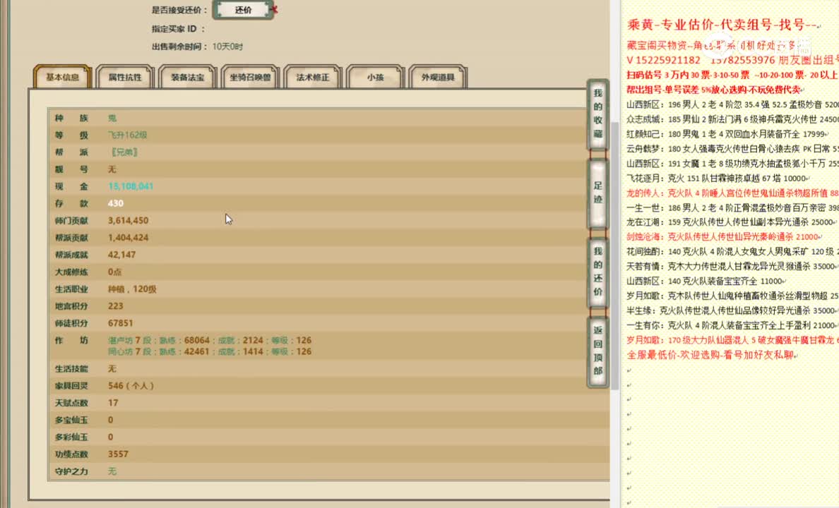This screenshot has width=839, height=508.
Task: Click the 地宫积分 value 223
Action: 116,306
